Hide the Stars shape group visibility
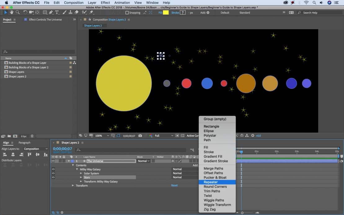This screenshot has width=344, height=215. [x=53, y=178]
